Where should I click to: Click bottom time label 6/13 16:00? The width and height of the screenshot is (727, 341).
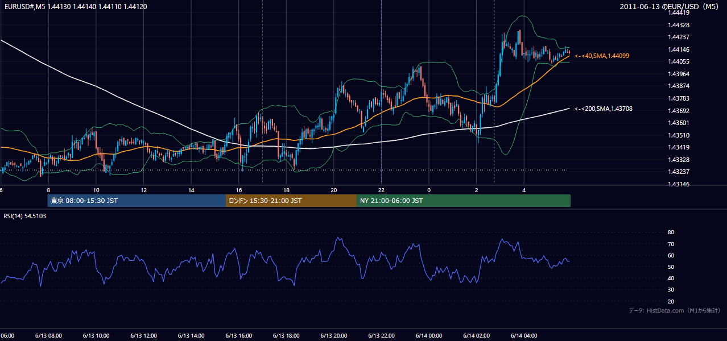click(x=238, y=335)
